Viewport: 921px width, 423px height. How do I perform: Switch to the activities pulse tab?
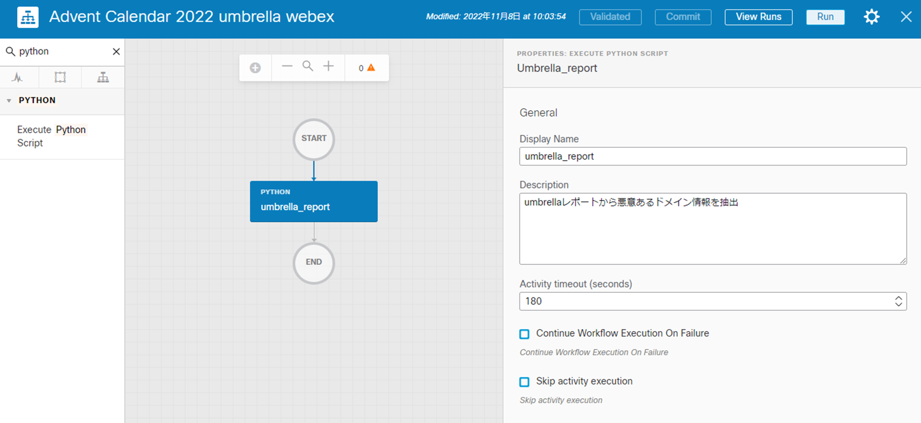[17, 77]
